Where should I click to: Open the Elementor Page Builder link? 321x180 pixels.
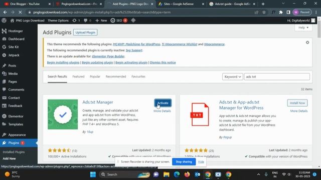tap(108, 56)
